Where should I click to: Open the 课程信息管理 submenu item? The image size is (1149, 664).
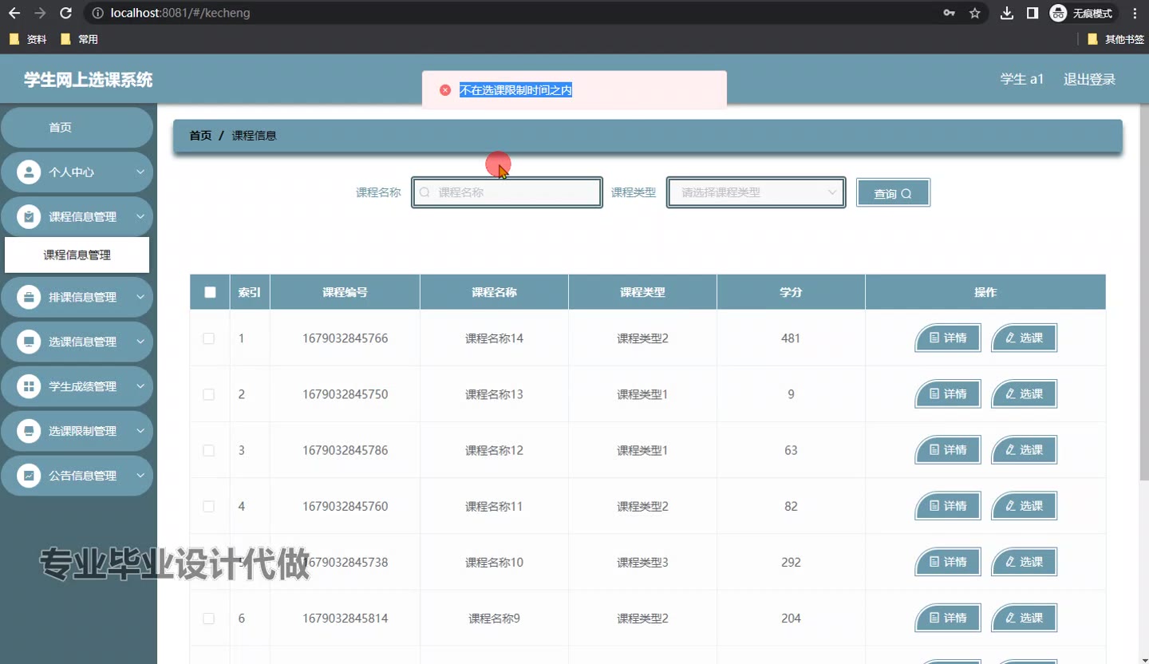click(x=77, y=255)
